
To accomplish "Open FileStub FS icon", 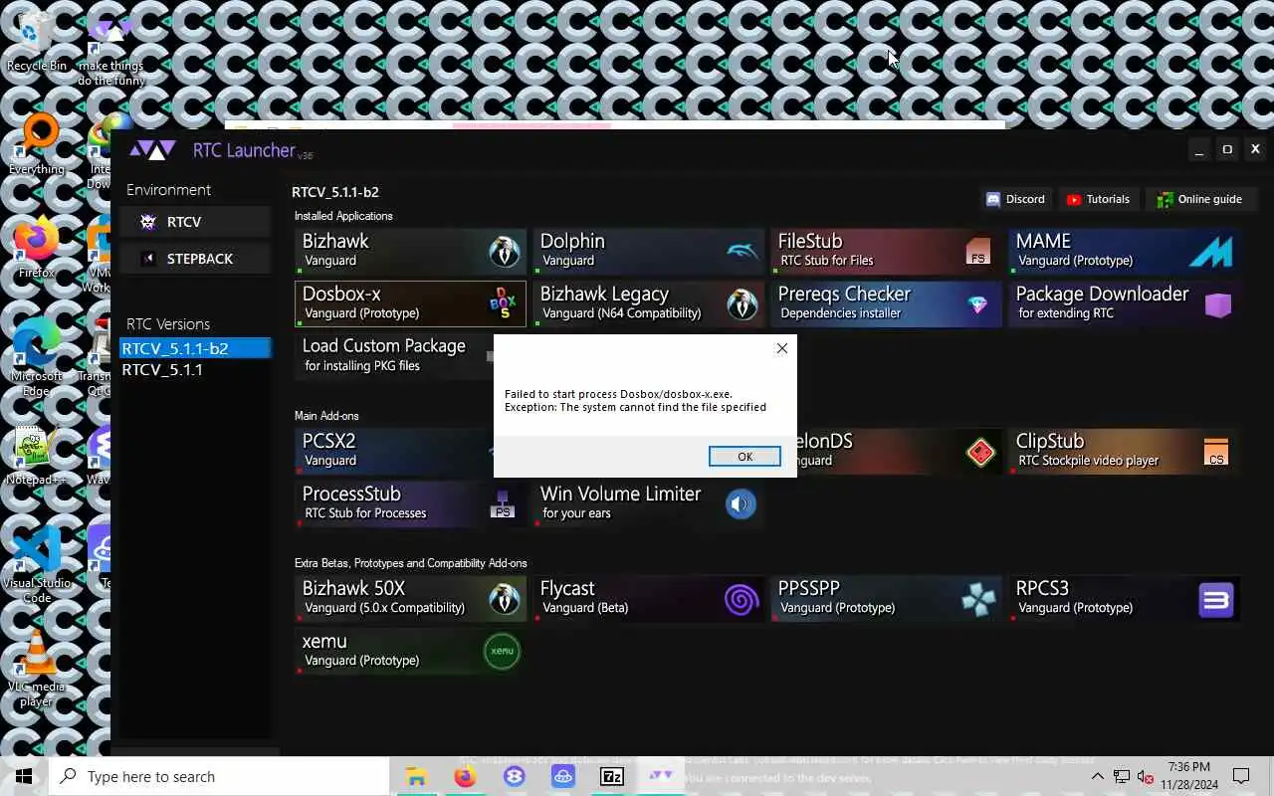I will [x=978, y=252].
